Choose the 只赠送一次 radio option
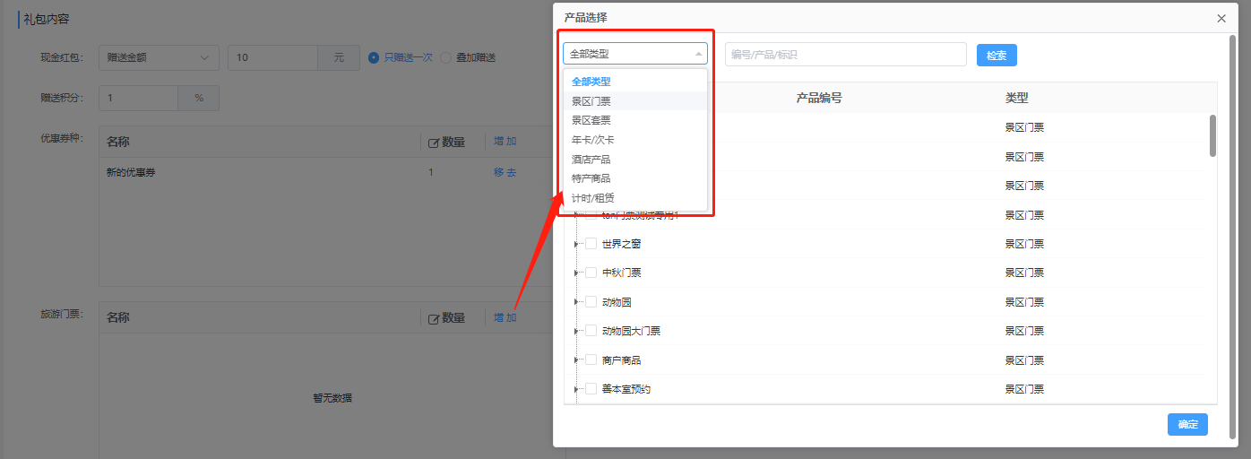This screenshot has height=459, width=1251. (x=374, y=57)
